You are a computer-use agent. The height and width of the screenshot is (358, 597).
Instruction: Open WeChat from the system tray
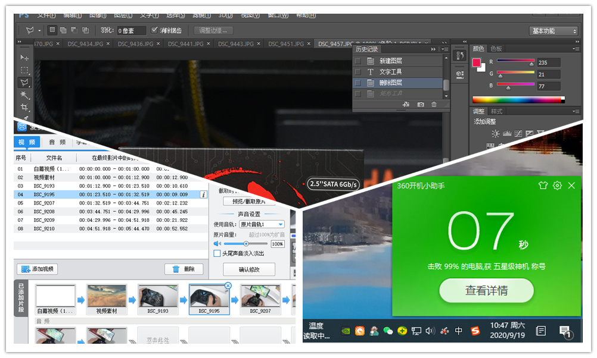388,331
